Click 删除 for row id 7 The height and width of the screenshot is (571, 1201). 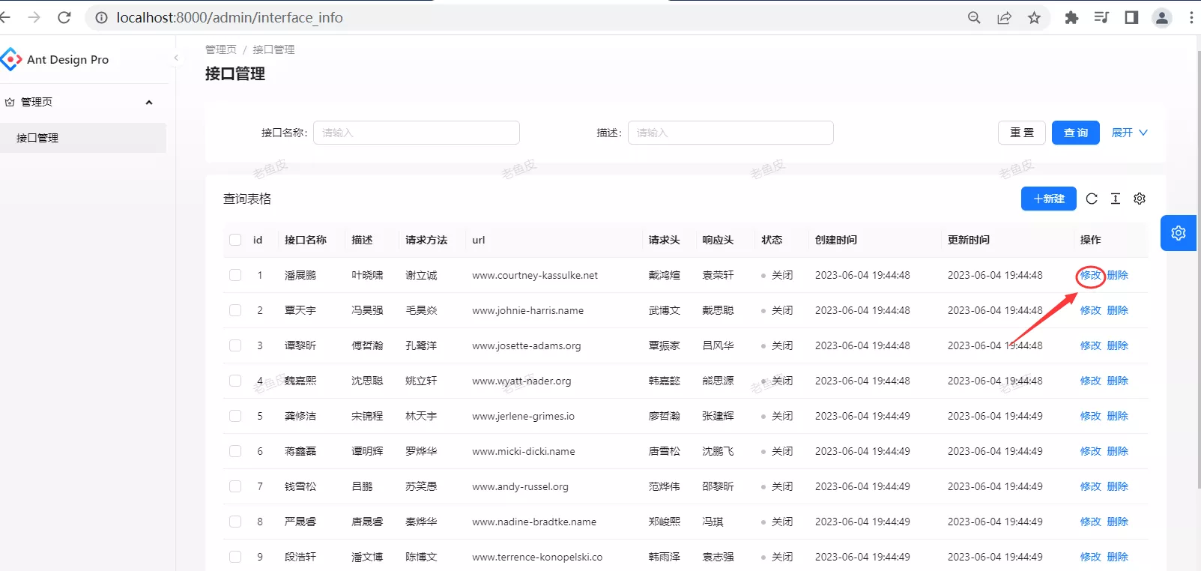1118,486
